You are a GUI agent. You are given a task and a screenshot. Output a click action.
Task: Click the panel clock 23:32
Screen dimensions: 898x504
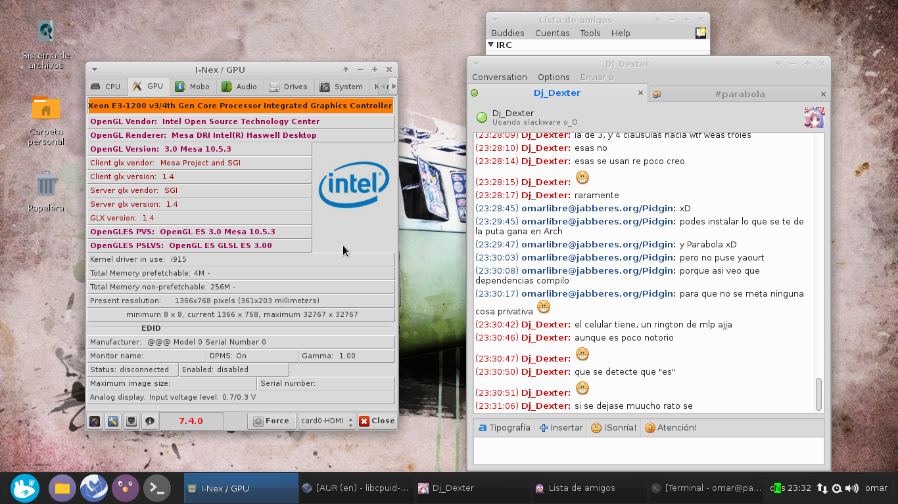(x=799, y=488)
